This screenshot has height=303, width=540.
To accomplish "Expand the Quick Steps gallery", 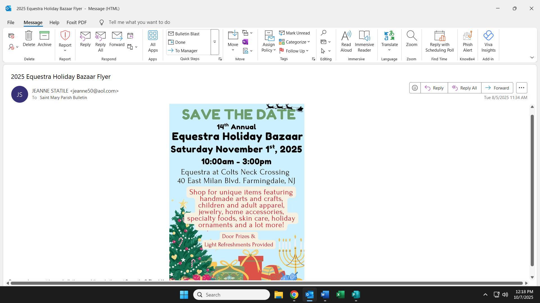I will (x=215, y=42).
